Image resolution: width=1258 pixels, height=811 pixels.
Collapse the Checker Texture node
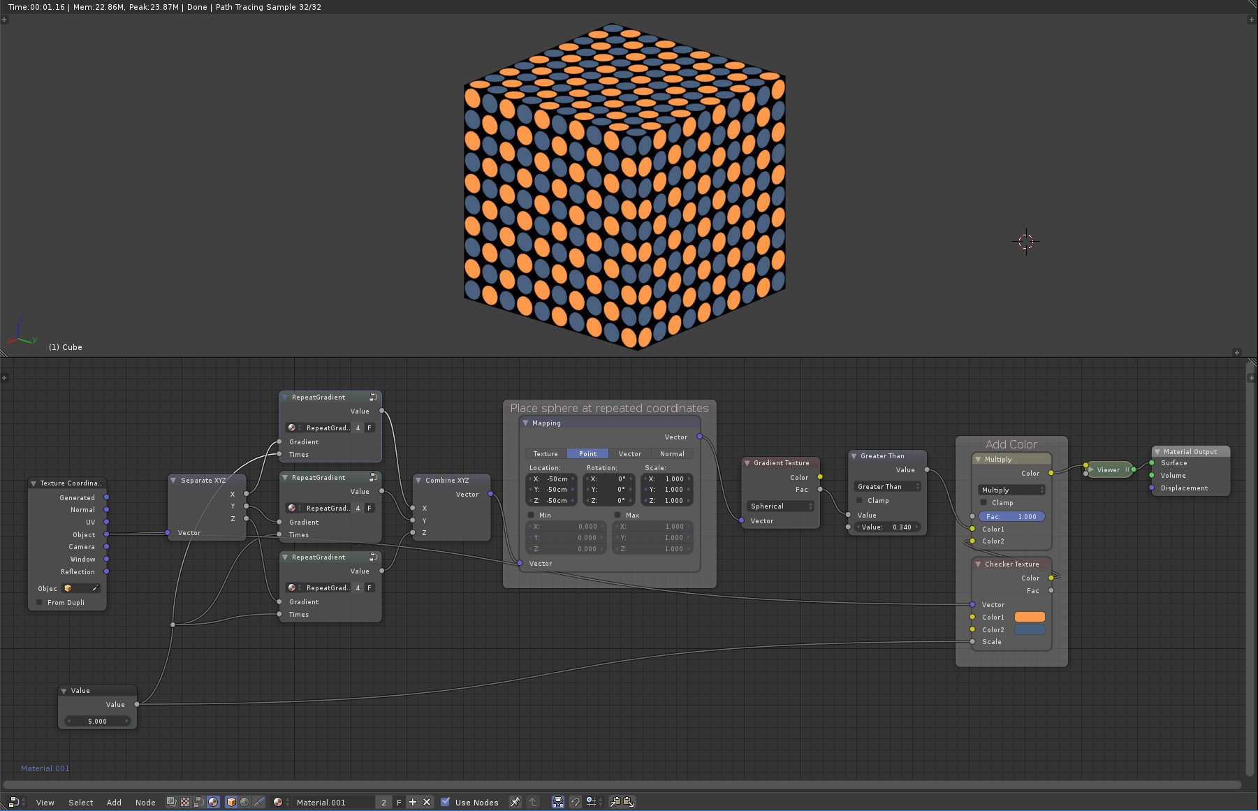pos(978,564)
